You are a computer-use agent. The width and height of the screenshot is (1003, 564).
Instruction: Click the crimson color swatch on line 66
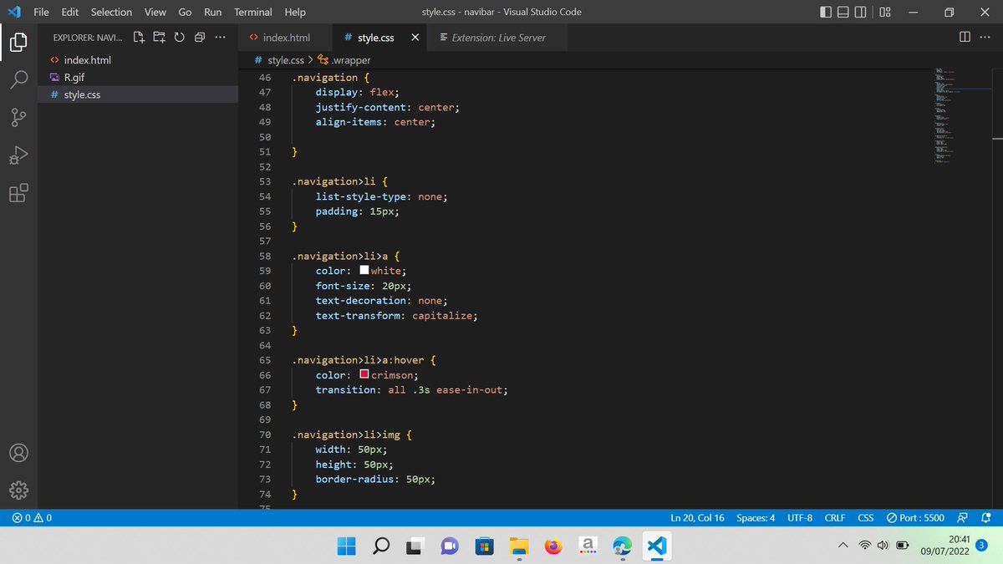(x=364, y=374)
